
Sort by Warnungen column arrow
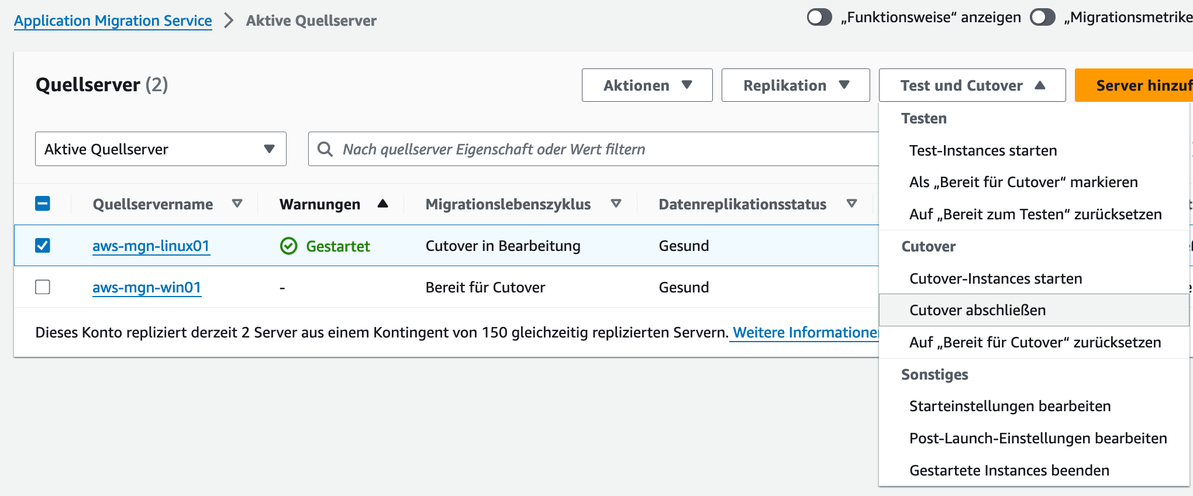383,204
